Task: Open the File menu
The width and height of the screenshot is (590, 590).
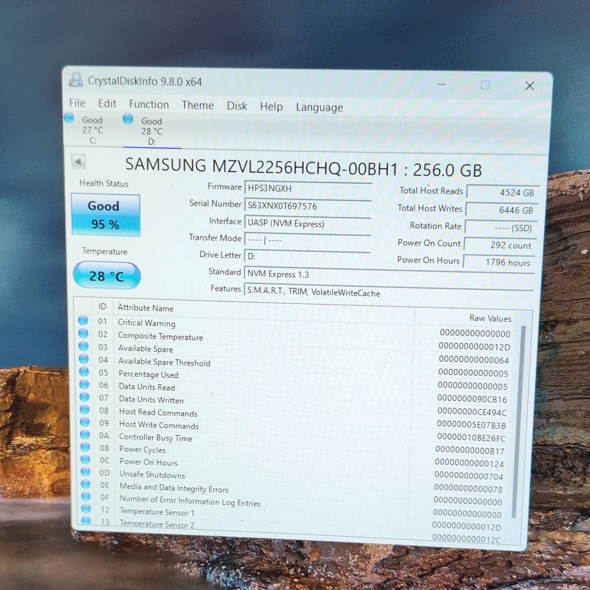Action: coord(77,103)
